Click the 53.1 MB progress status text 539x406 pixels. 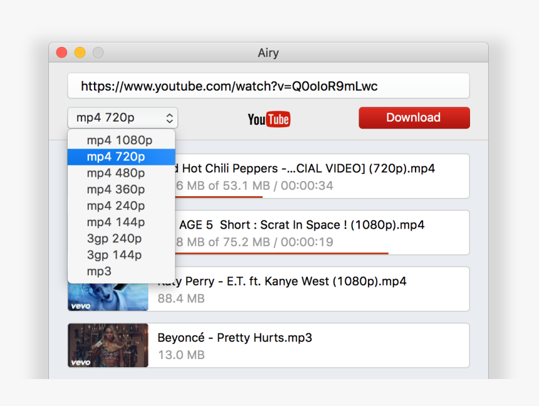coord(254,185)
